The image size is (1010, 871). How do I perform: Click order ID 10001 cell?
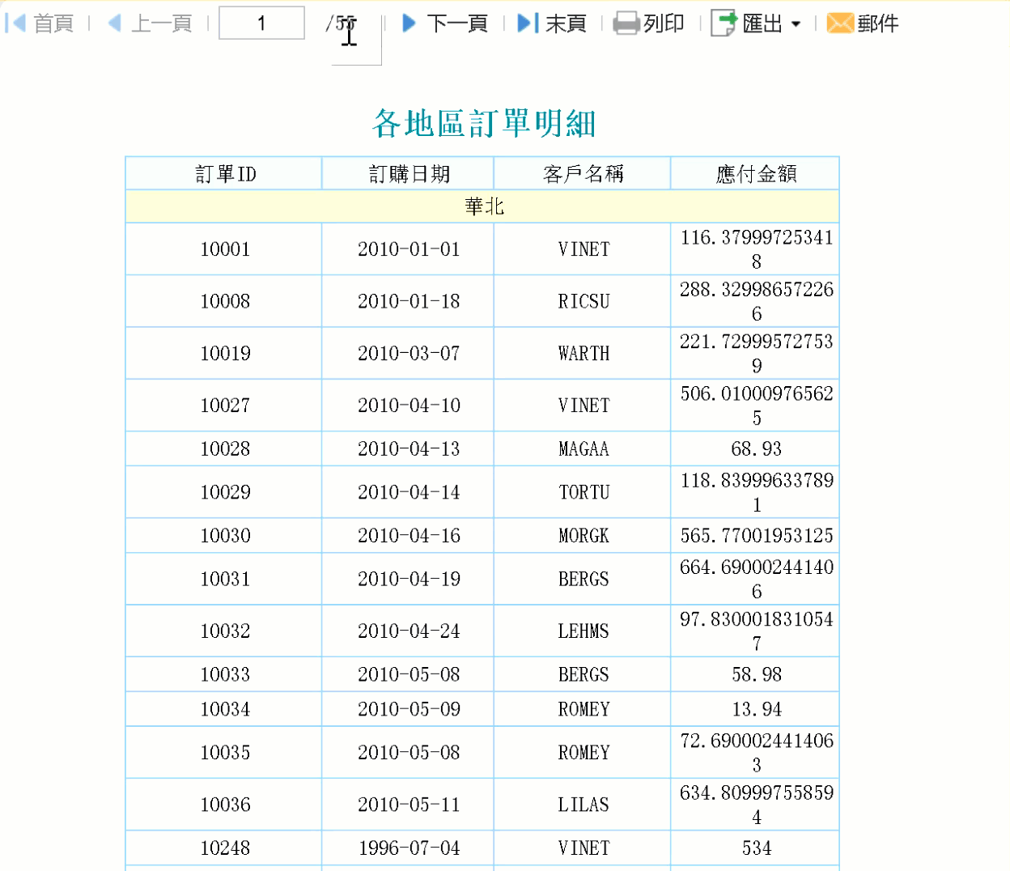point(224,249)
